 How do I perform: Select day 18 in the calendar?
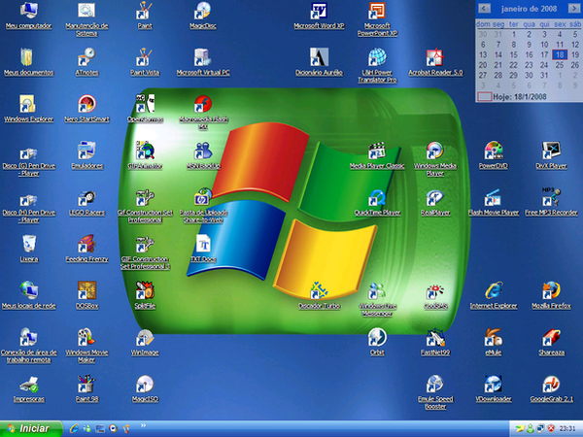coord(560,54)
